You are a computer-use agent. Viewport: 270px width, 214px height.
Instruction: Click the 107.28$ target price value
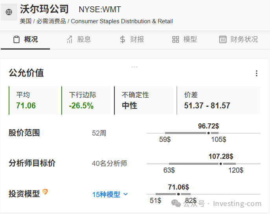[221, 156]
